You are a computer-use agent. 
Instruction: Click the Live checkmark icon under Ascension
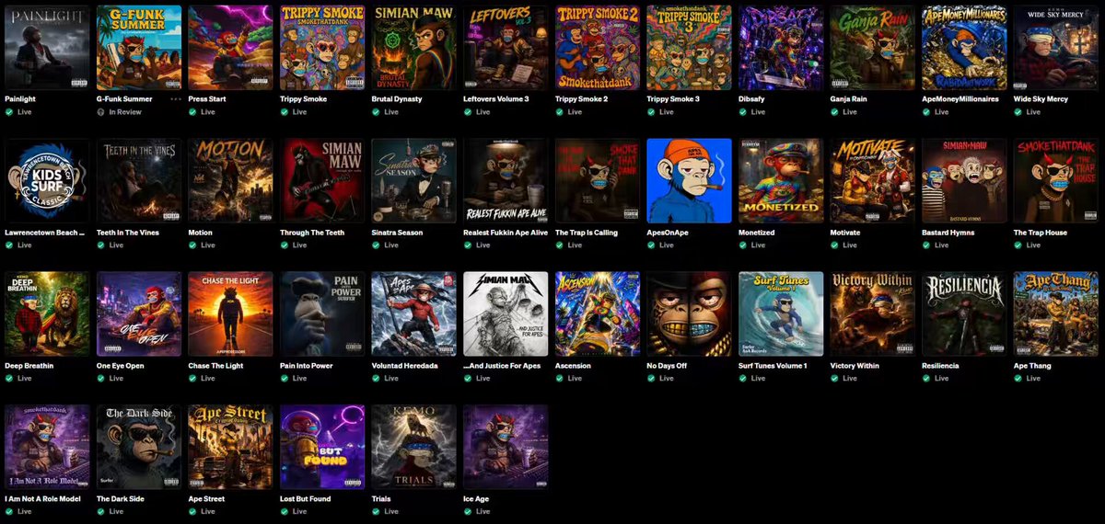[x=559, y=379]
